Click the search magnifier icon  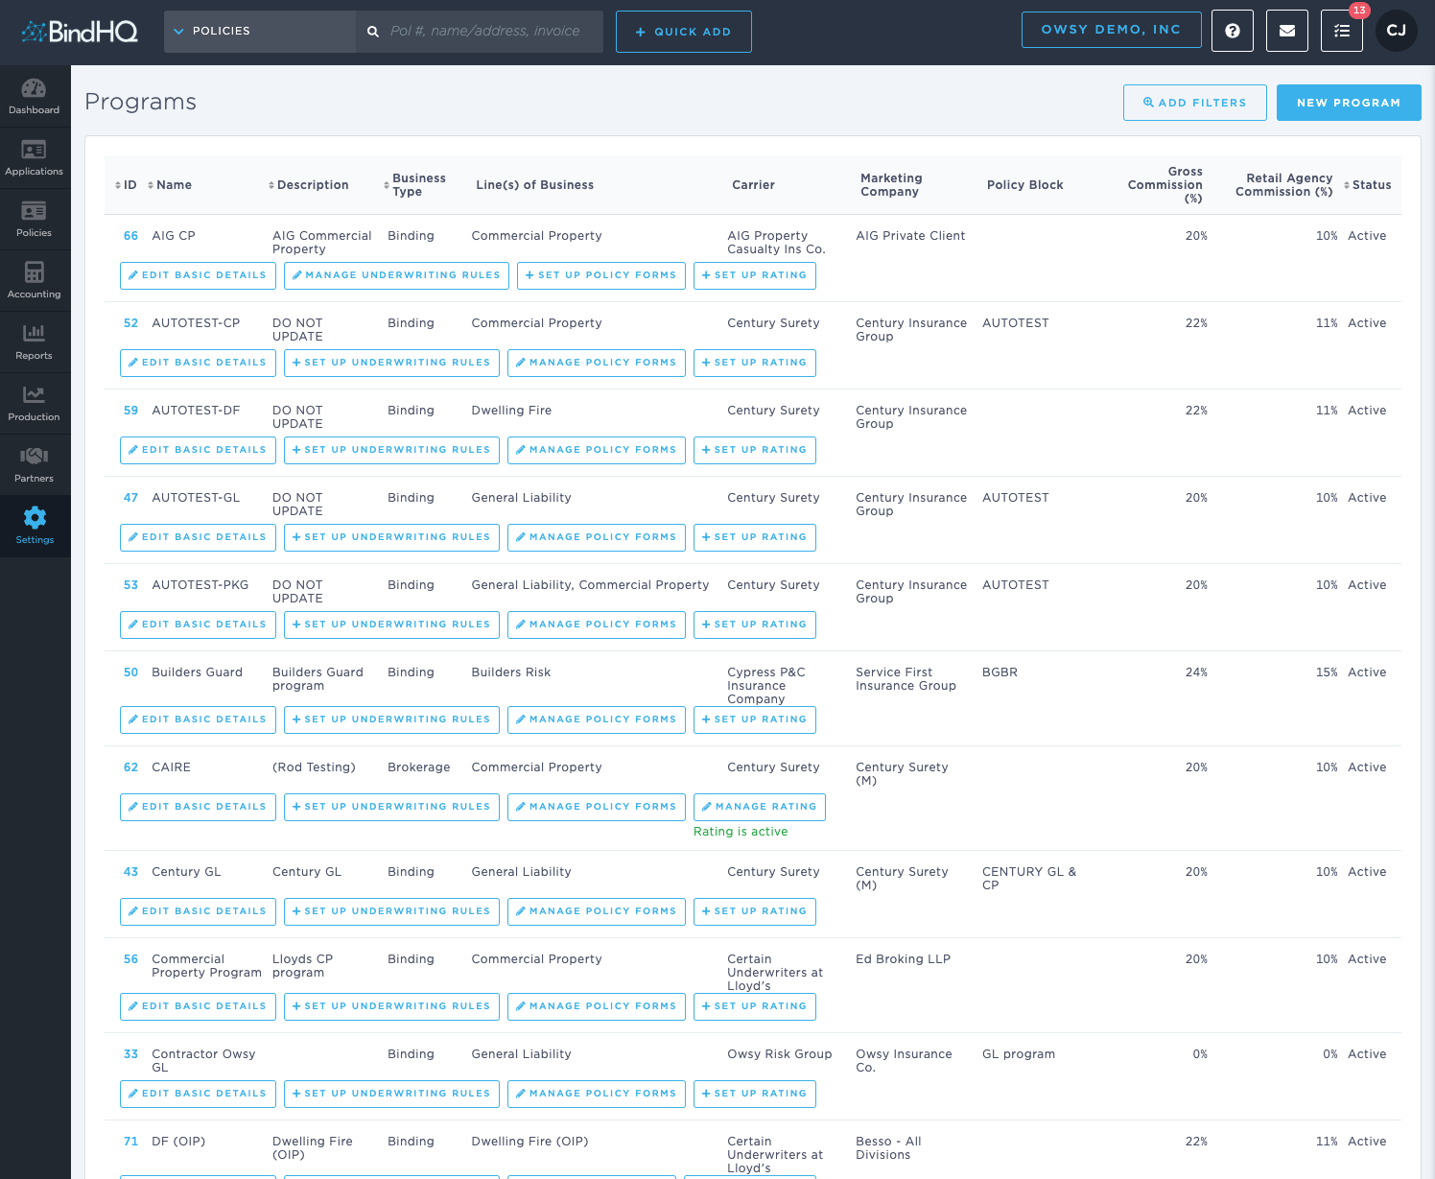coord(373,32)
